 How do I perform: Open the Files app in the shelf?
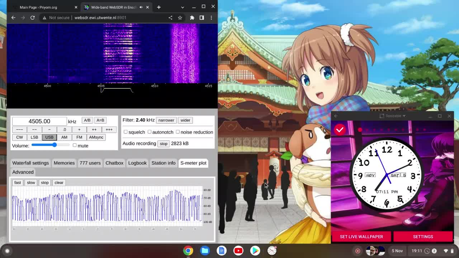click(205, 251)
